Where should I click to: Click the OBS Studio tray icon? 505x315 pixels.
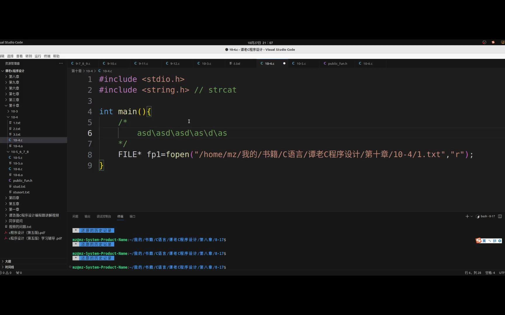click(x=484, y=42)
